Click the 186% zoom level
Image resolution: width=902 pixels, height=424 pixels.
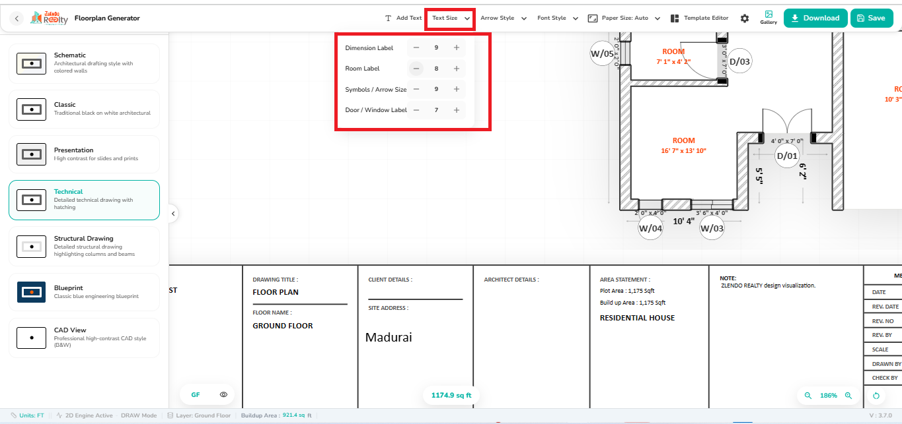coord(829,396)
